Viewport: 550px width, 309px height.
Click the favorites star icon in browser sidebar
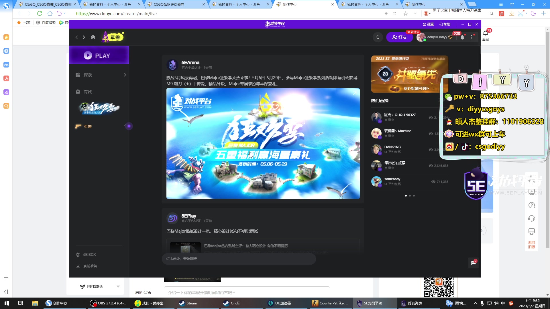(x=6, y=37)
